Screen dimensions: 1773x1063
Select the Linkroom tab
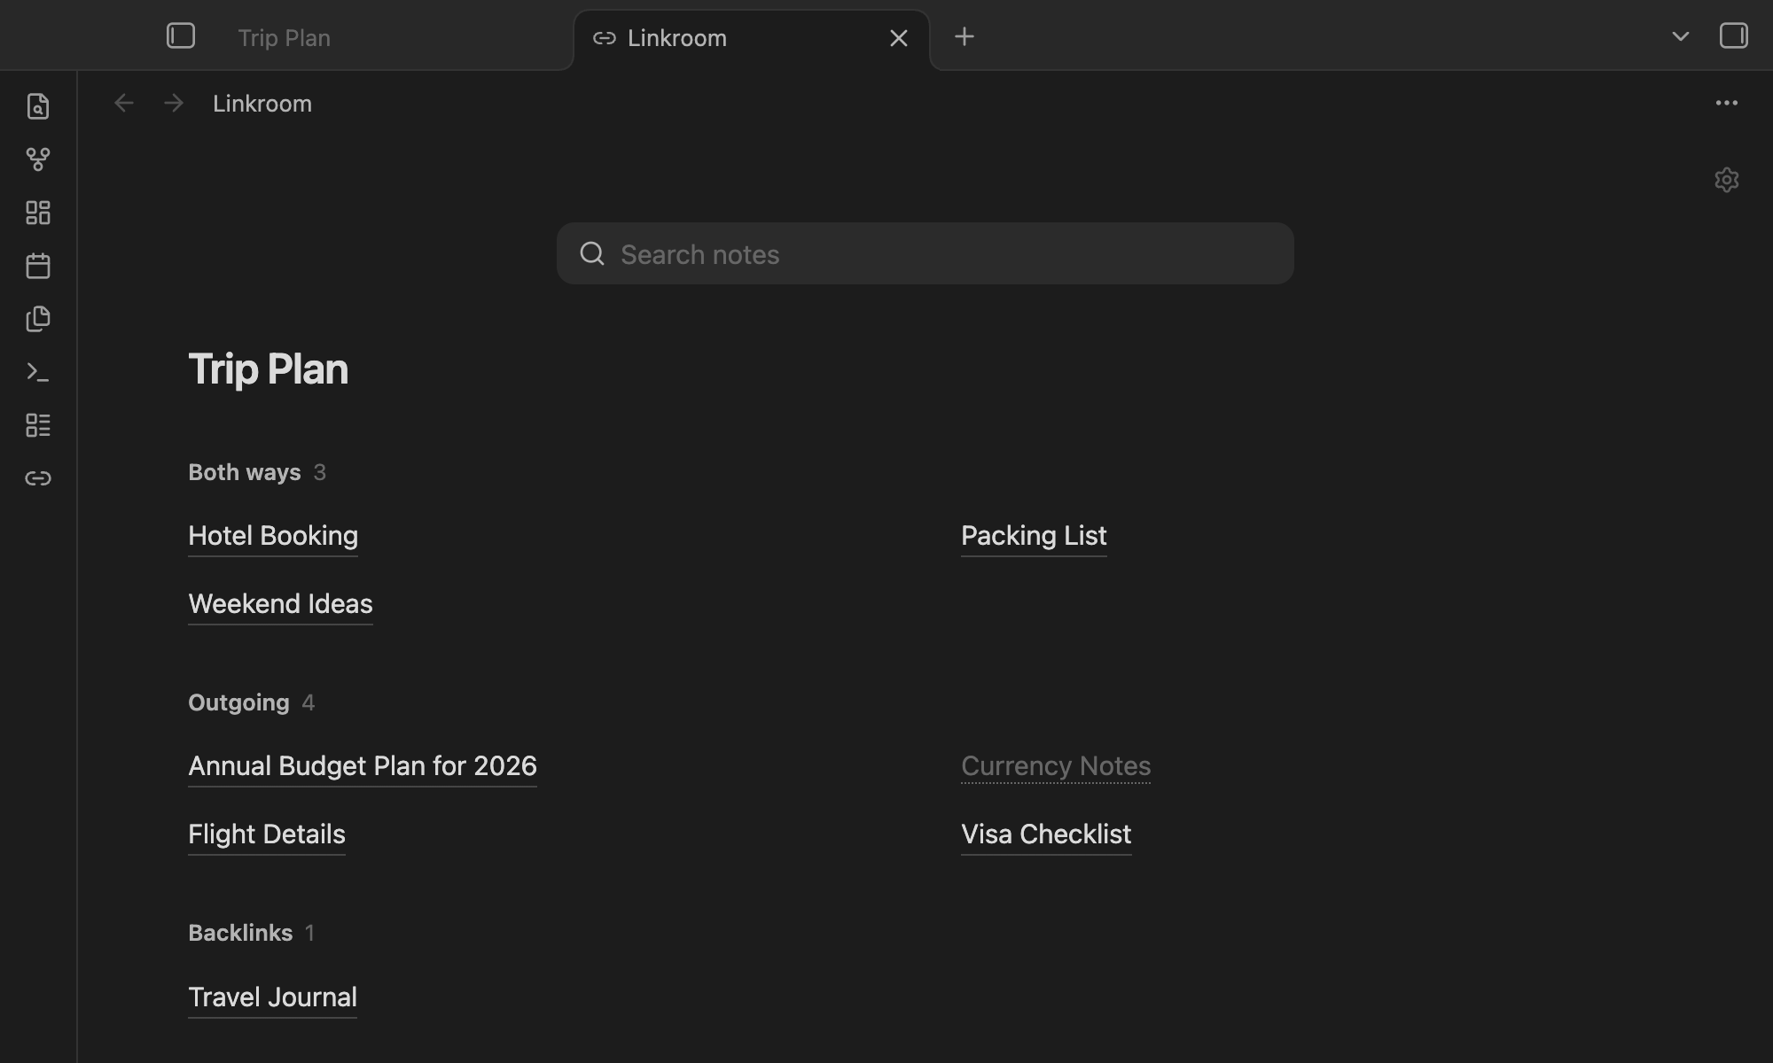point(752,38)
